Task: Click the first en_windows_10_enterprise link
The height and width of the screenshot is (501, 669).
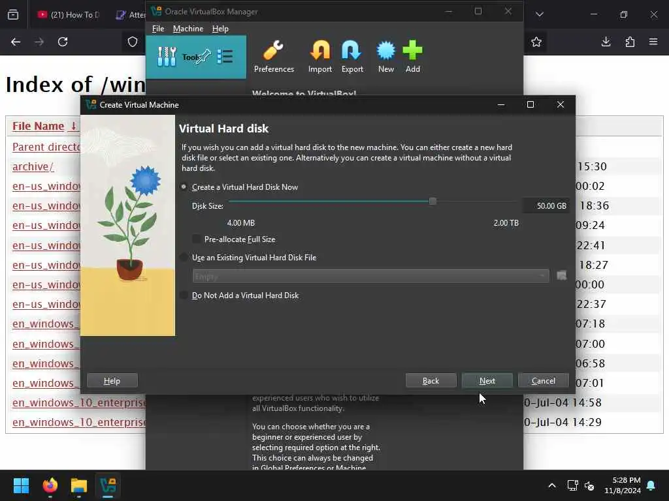Action: click(x=79, y=402)
